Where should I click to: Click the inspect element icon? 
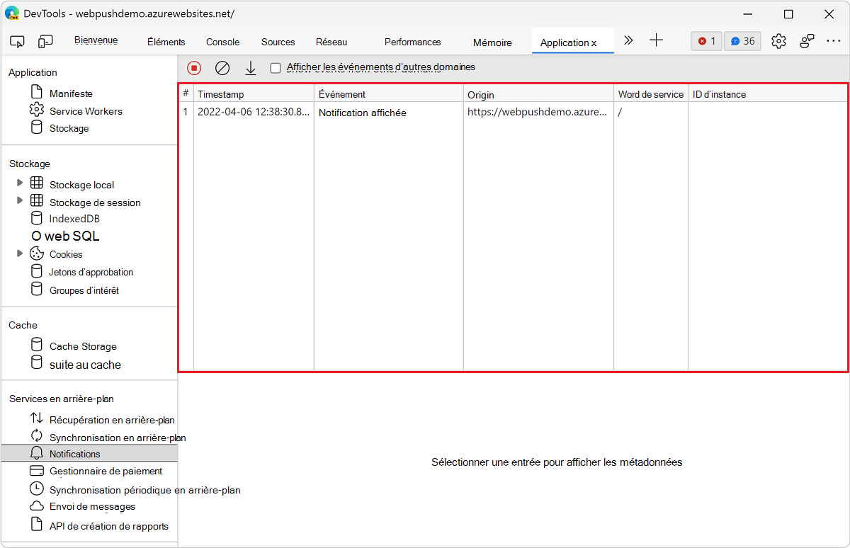coord(17,41)
